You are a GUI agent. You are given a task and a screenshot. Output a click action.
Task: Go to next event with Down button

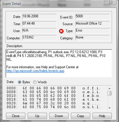59,116
